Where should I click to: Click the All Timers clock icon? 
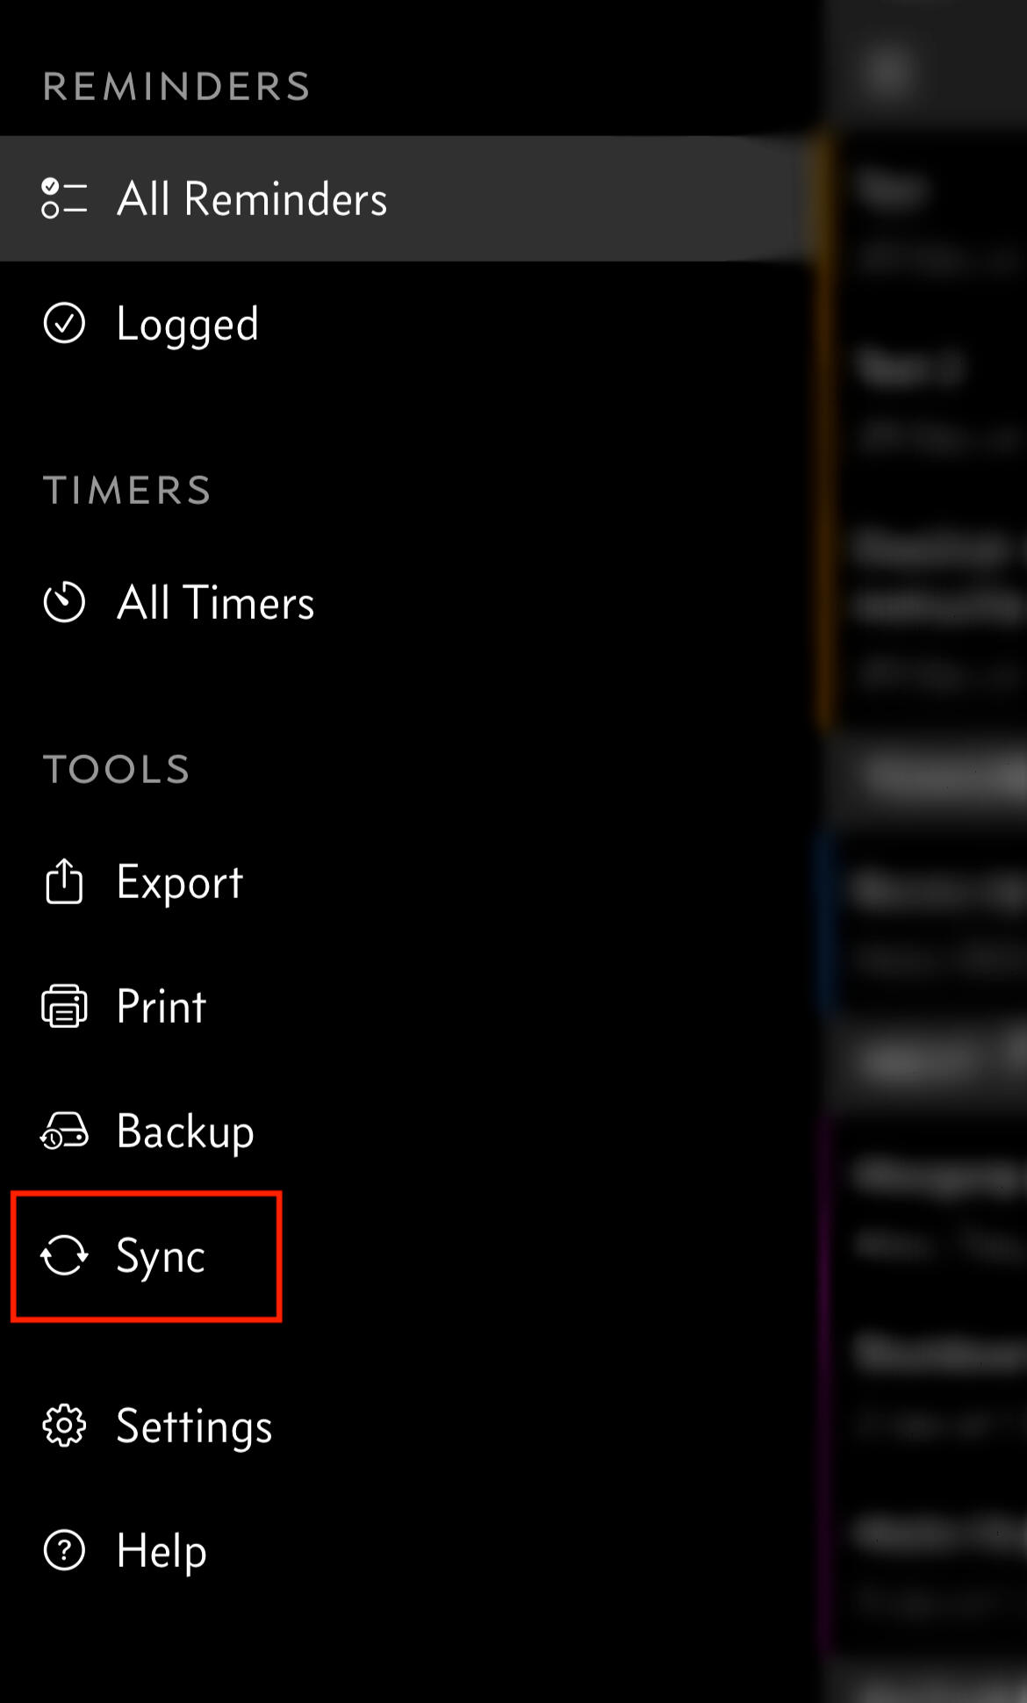tap(64, 602)
